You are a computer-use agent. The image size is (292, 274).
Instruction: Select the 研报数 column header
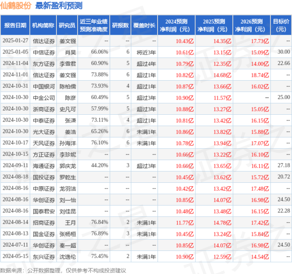point(120,25)
